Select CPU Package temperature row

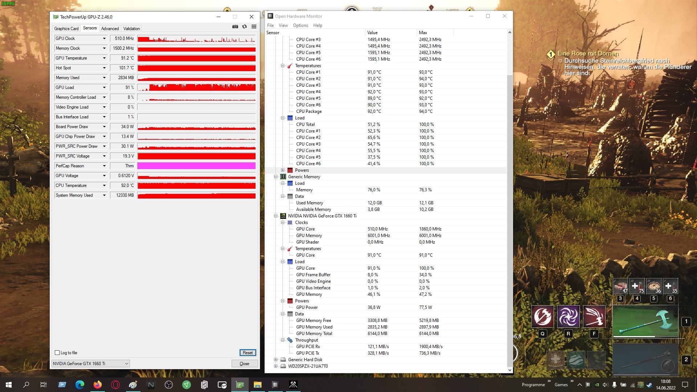pyautogui.click(x=386, y=111)
